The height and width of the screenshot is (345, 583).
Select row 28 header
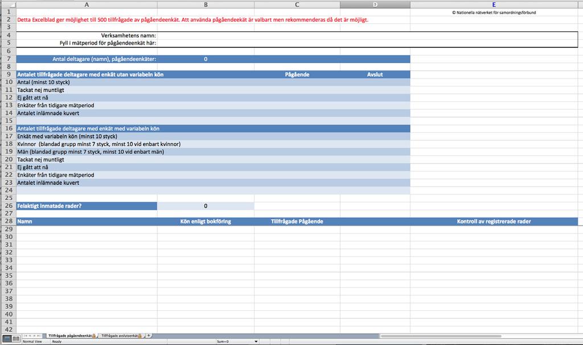(x=9, y=221)
